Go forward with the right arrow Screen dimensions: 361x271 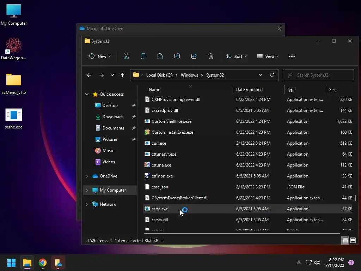(x=101, y=75)
